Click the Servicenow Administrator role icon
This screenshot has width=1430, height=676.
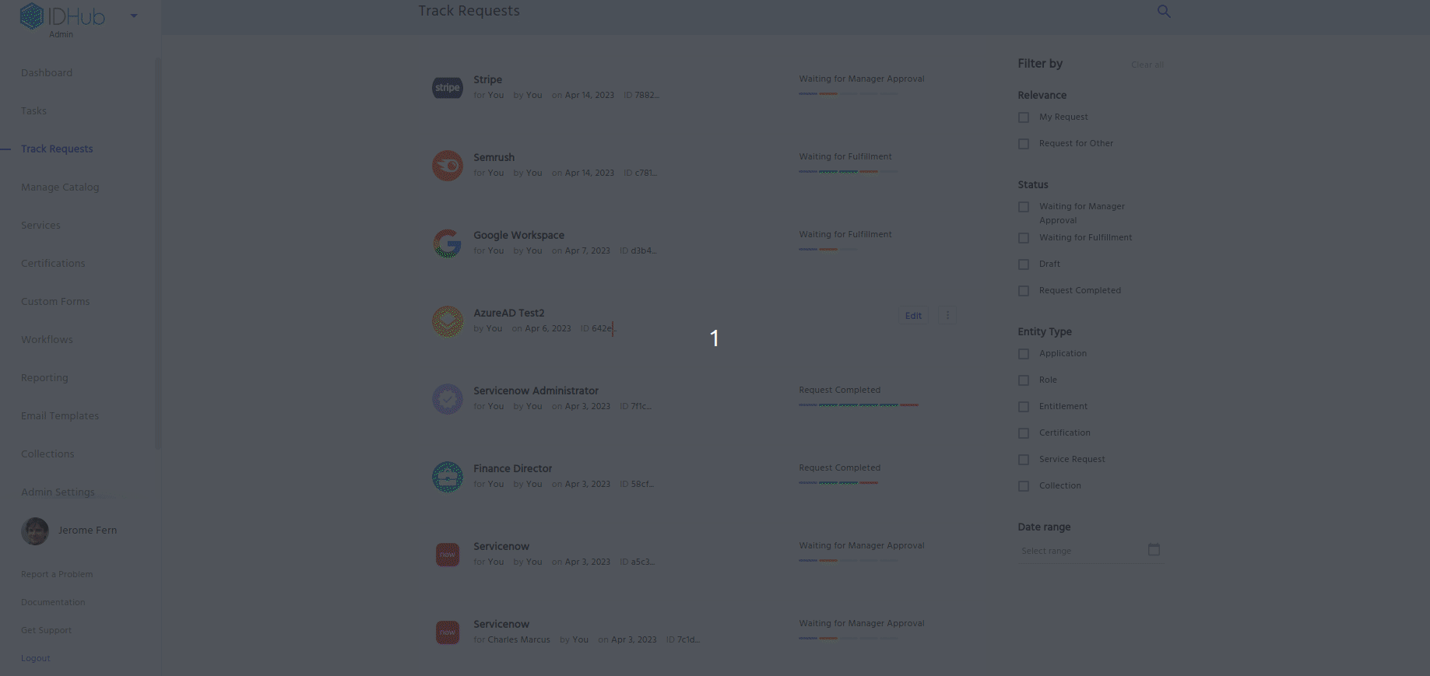448,399
